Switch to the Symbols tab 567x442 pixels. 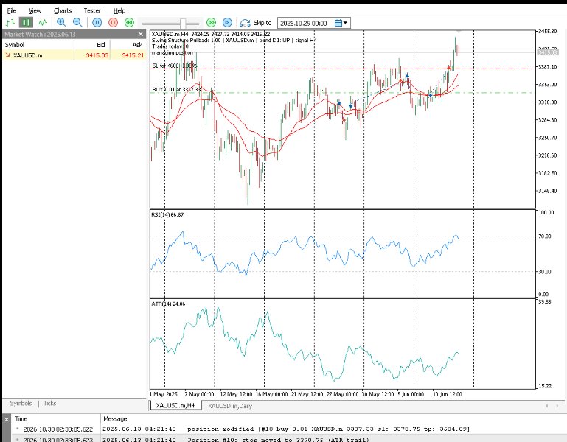[x=21, y=404]
